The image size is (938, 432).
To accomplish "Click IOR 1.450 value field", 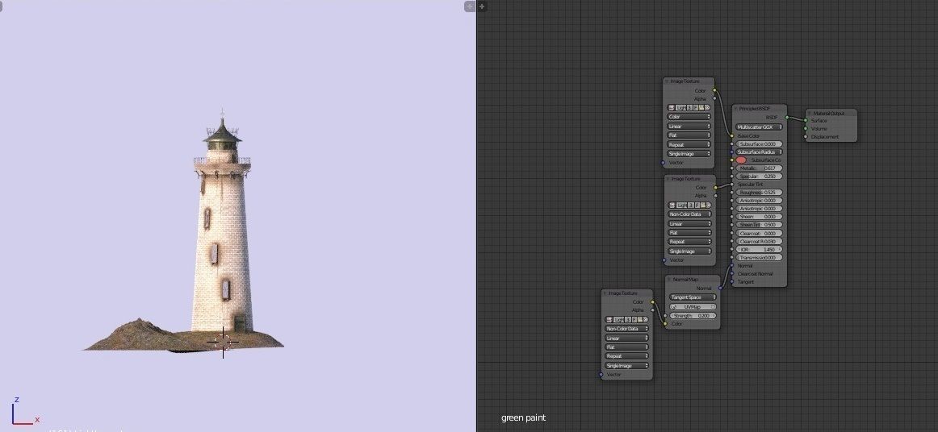I will pos(759,249).
